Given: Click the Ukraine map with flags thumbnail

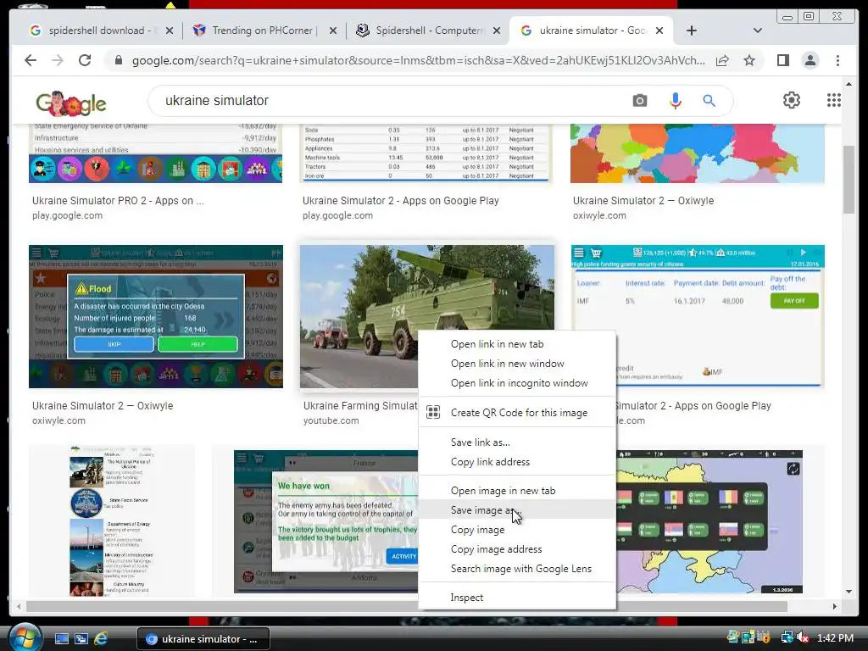Looking at the screenshot, I should click(x=709, y=521).
